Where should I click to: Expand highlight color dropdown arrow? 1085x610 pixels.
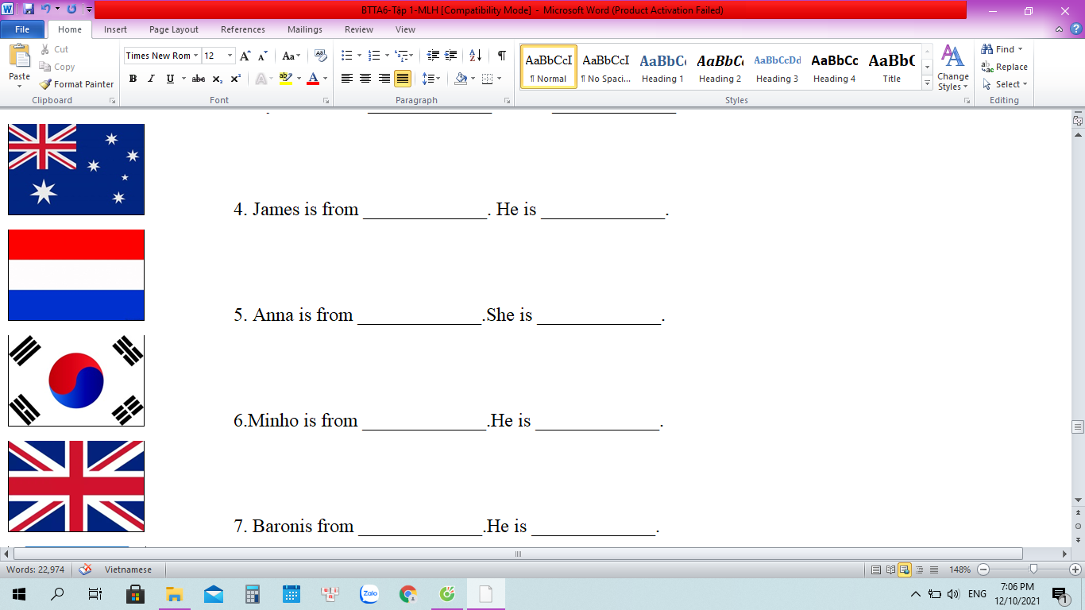point(299,79)
